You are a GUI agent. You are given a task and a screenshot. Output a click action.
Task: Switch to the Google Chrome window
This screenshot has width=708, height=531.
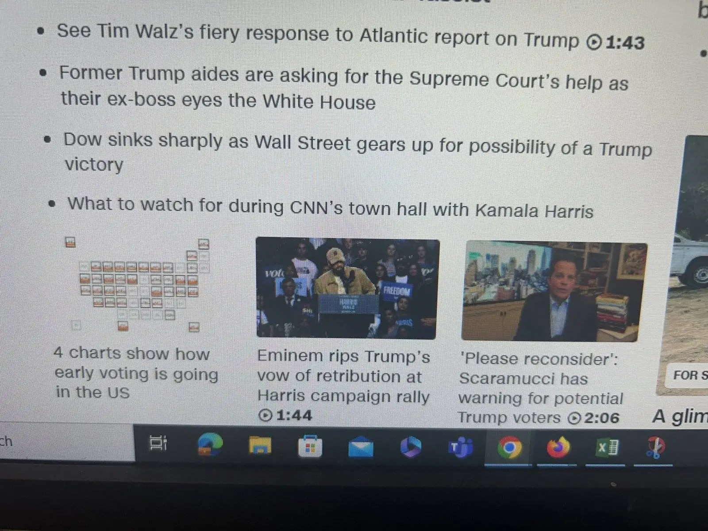(x=509, y=448)
